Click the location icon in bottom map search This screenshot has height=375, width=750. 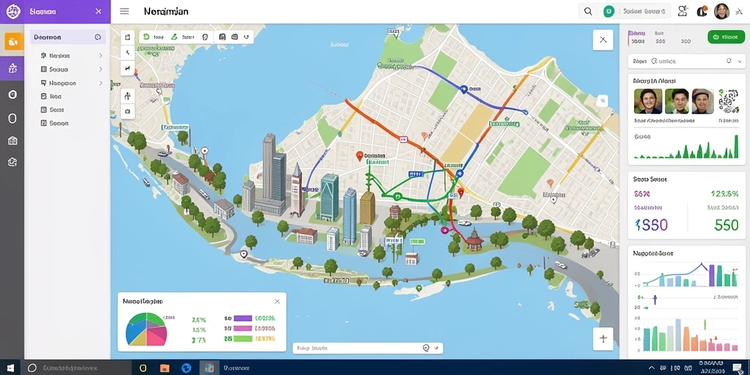click(x=426, y=348)
